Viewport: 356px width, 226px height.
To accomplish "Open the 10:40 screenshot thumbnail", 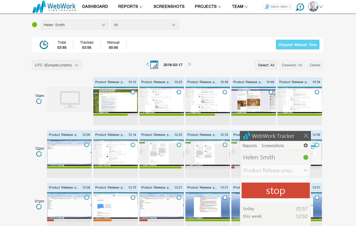I will pyautogui.click(x=254, y=100).
